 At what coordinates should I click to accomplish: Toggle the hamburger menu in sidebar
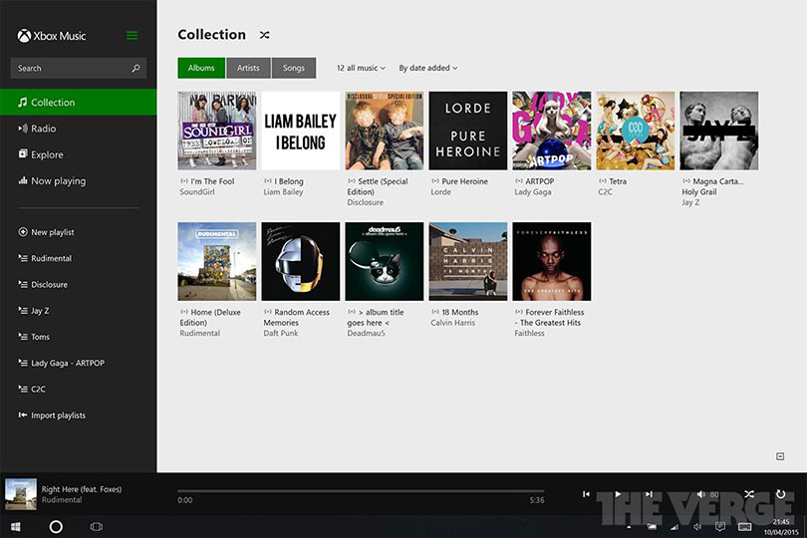[132, 36]
